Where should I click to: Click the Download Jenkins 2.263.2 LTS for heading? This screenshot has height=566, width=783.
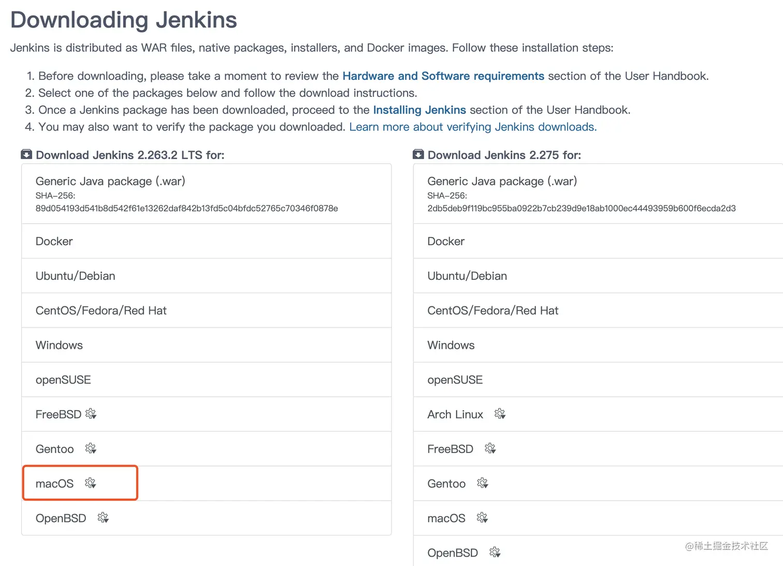(130, 155)
